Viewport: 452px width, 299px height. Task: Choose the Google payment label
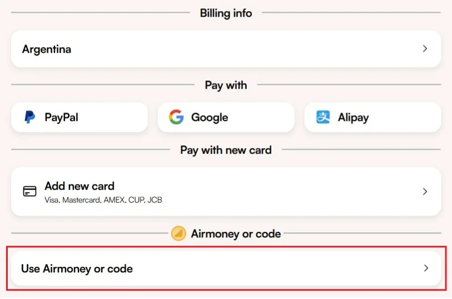[210, 118]
